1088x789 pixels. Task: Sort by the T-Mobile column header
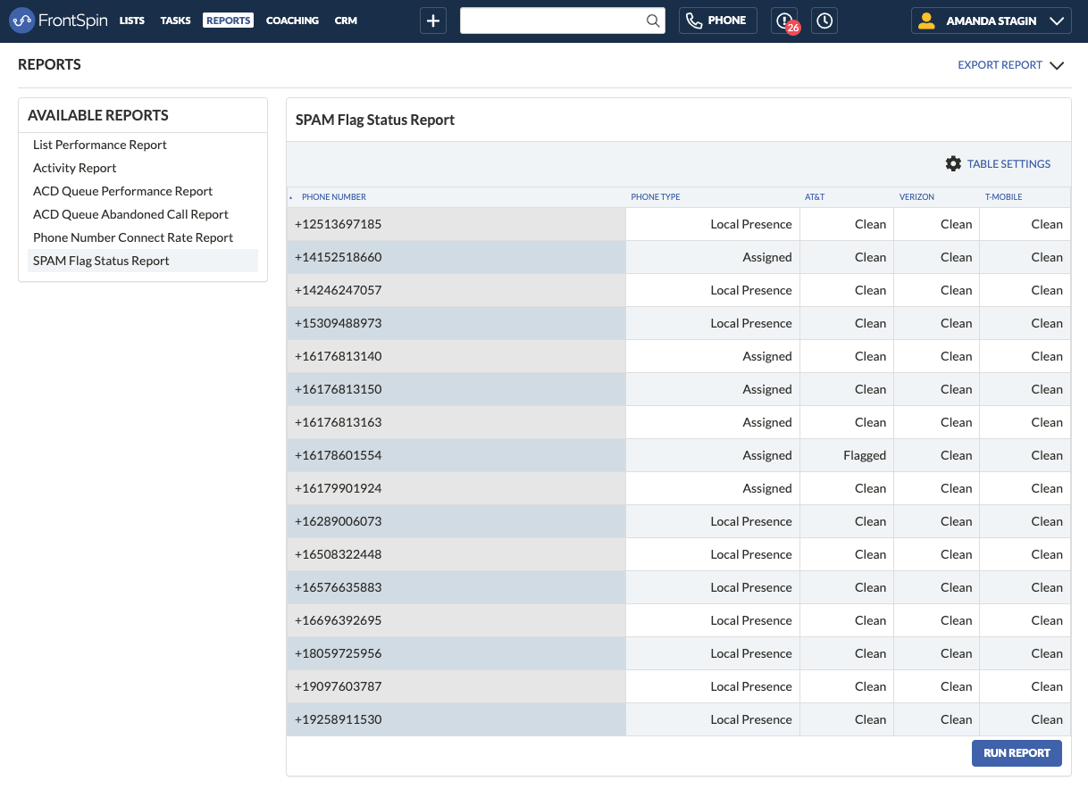[x=1003, y=197]
